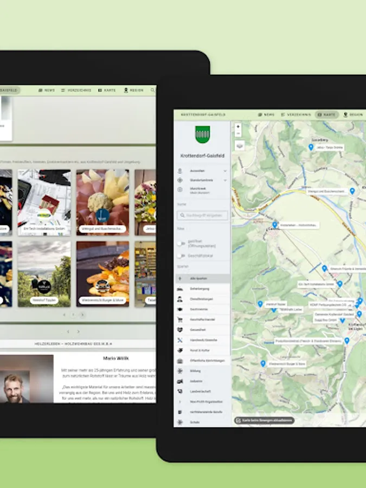This screenshot has height=488, width=366.
Task: Click Krottendorf-Gaisfeld title in map tablet header
Action: 203,115
